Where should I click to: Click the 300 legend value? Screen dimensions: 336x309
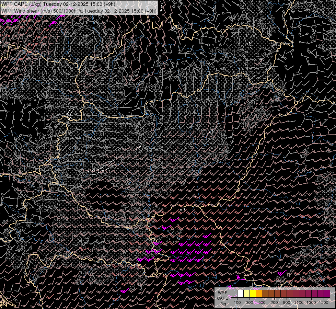point(250,302)
